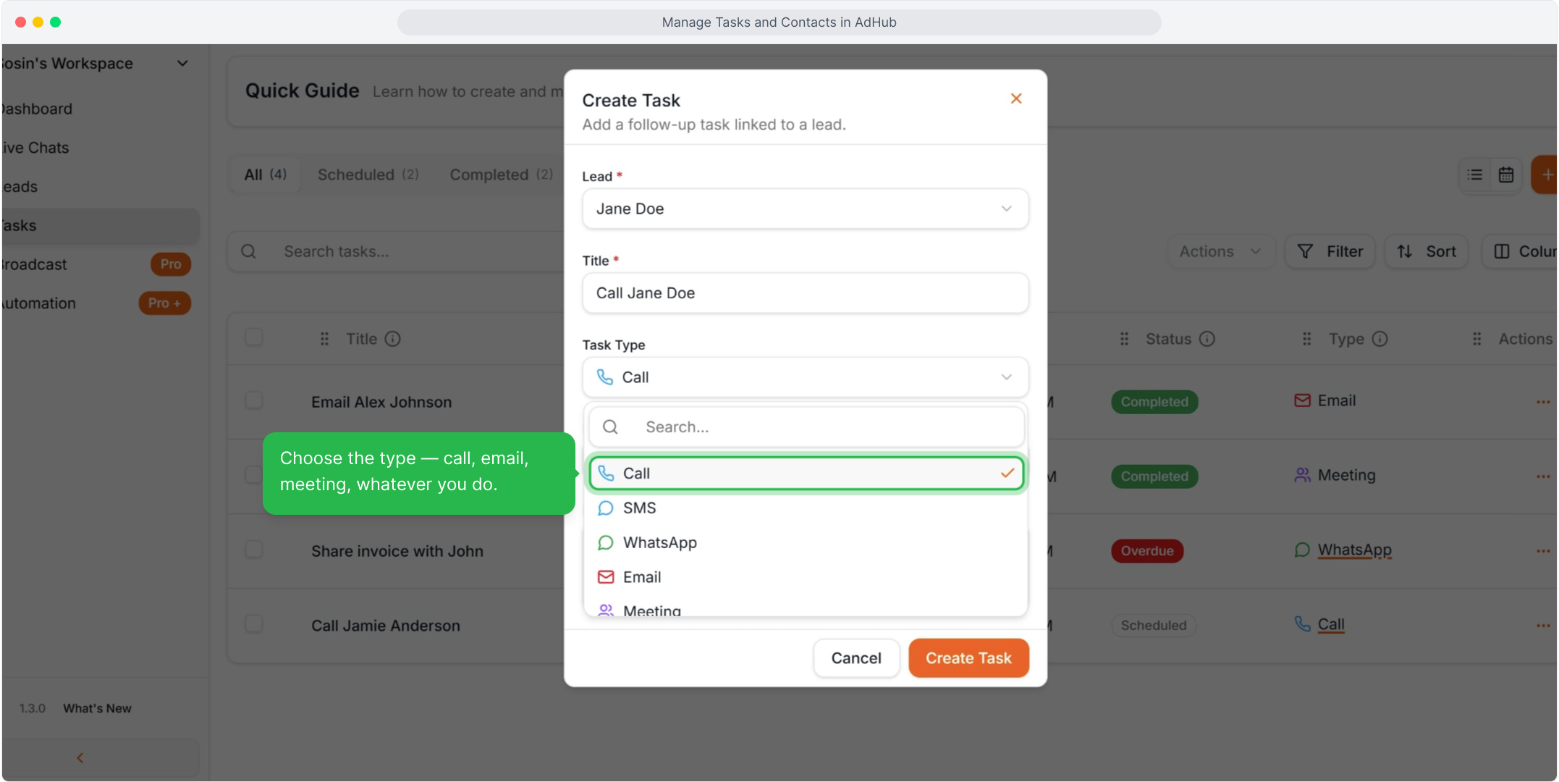
Task: Open row menu for Email Alex Johnson
Action: point(1543,402)
